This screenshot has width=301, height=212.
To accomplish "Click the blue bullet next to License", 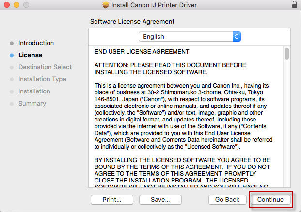I will click(x=12, y=55).
